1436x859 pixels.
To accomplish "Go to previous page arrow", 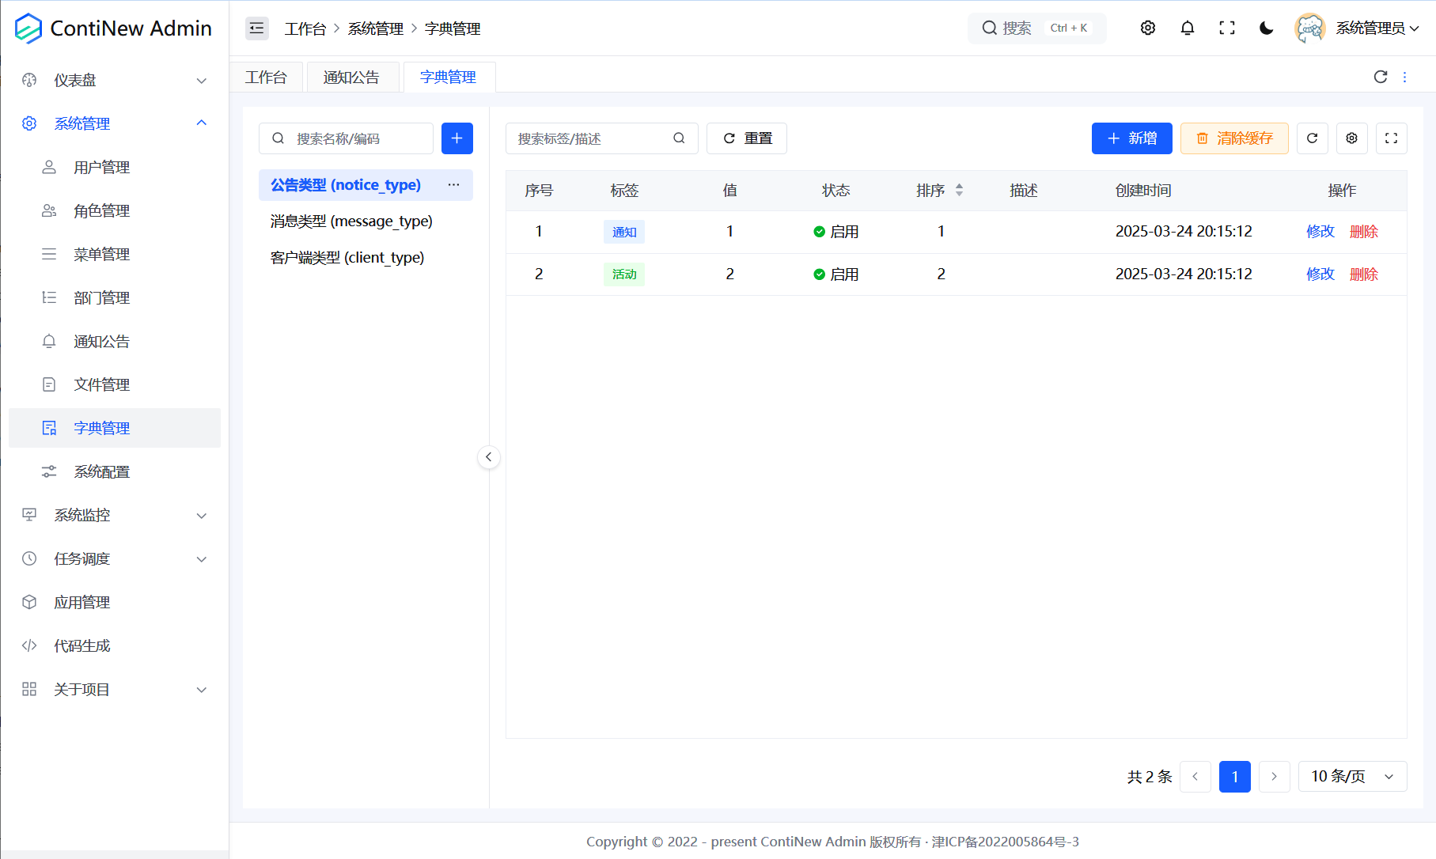I will tap(1195, 777).
